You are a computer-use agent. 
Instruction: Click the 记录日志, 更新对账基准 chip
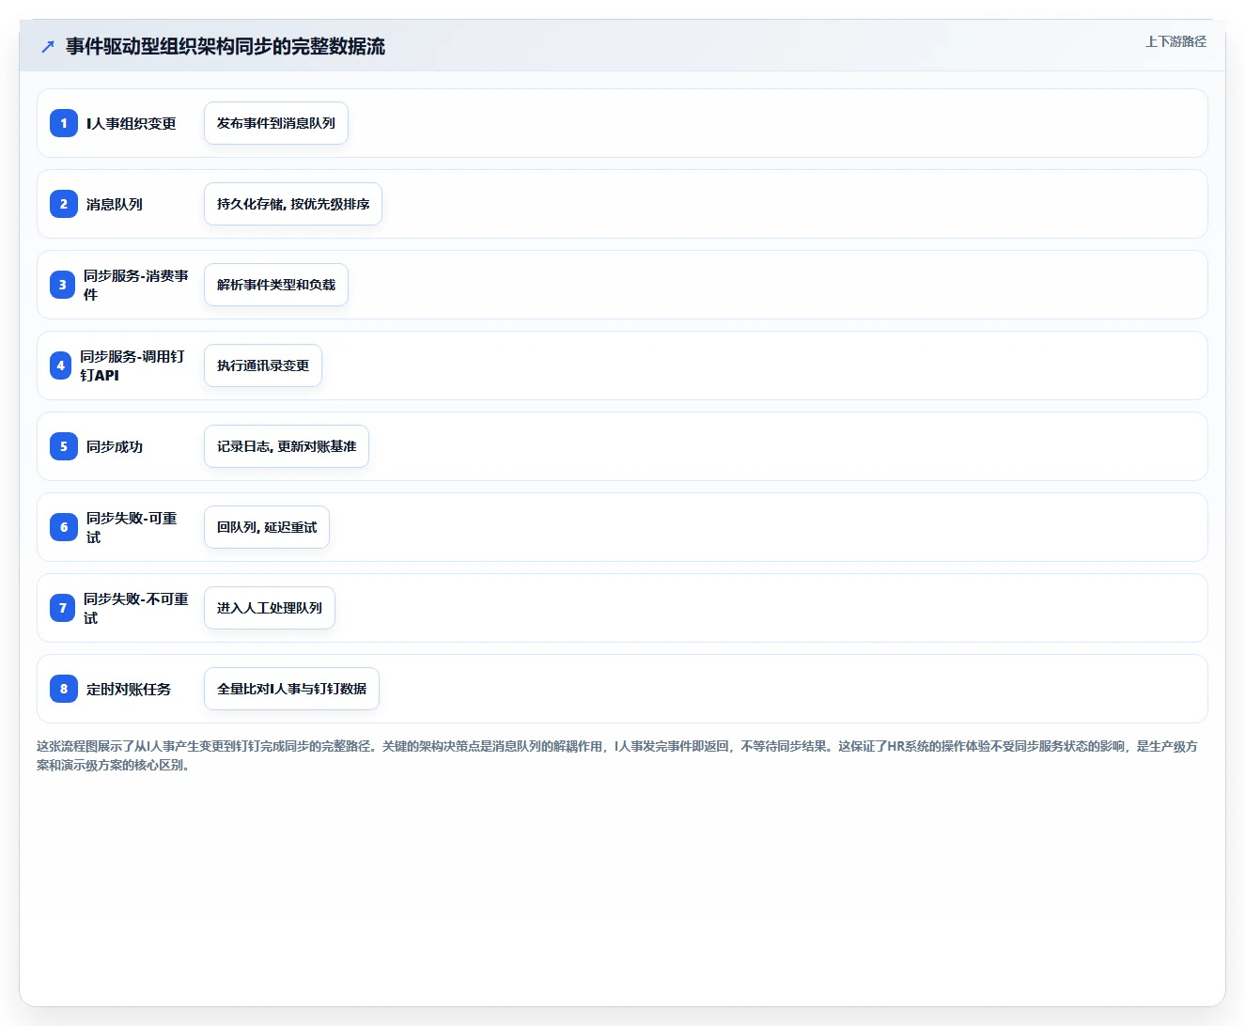point(287,446)
